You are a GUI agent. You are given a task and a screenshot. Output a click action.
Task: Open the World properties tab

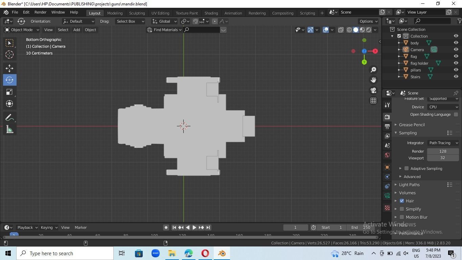(387, 155)
